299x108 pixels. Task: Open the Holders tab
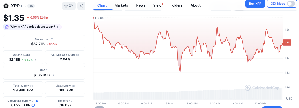(176, 5)
